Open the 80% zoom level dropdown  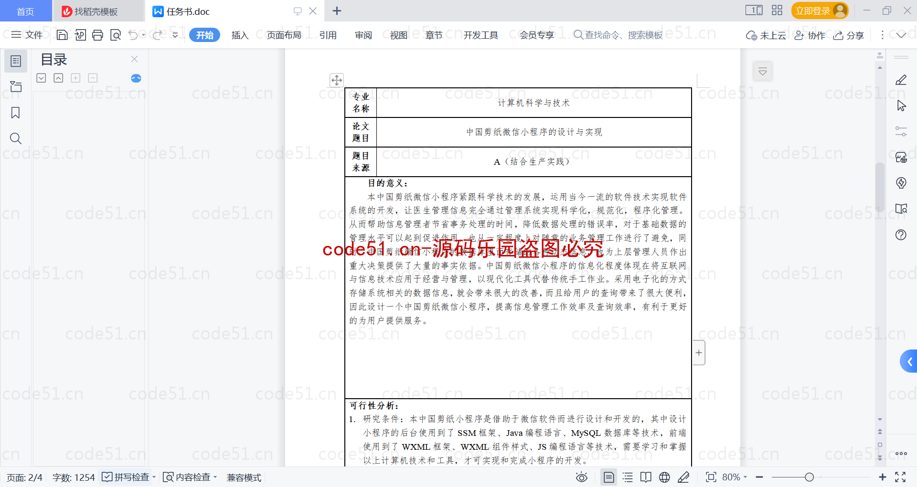click(x=735, y=477)
